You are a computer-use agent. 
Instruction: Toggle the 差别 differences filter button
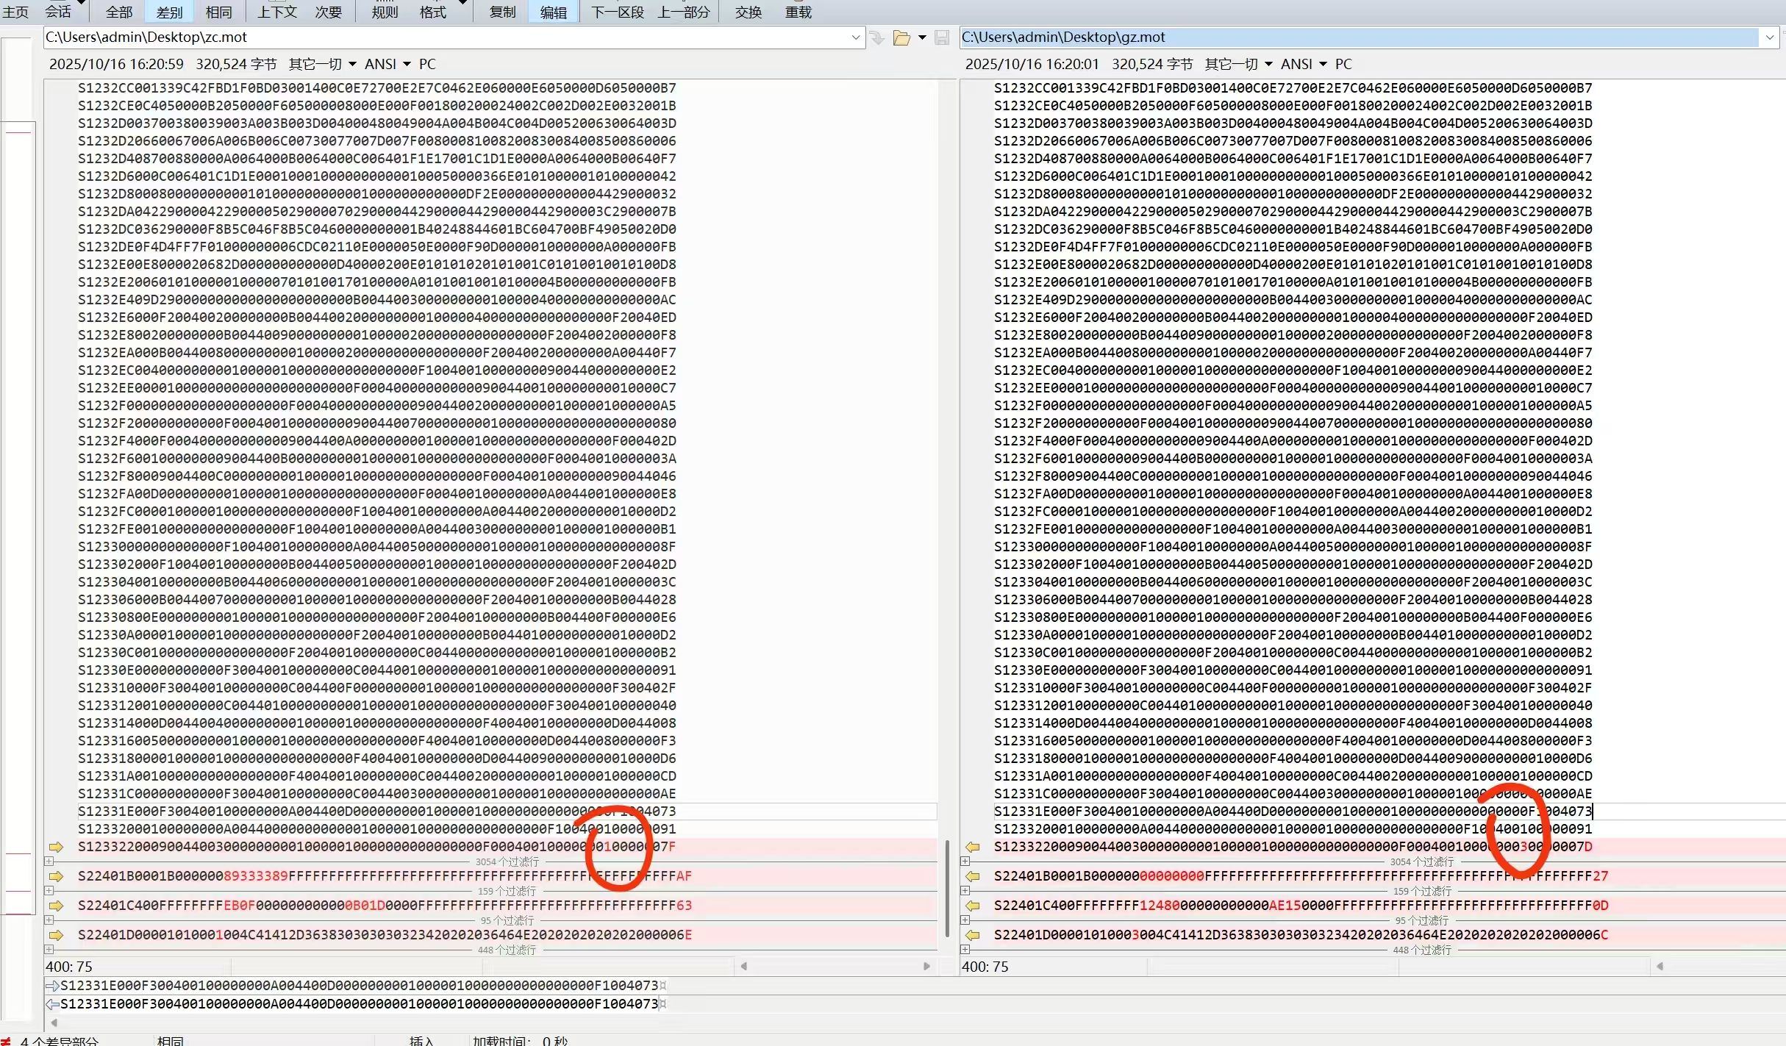[170, 12]
